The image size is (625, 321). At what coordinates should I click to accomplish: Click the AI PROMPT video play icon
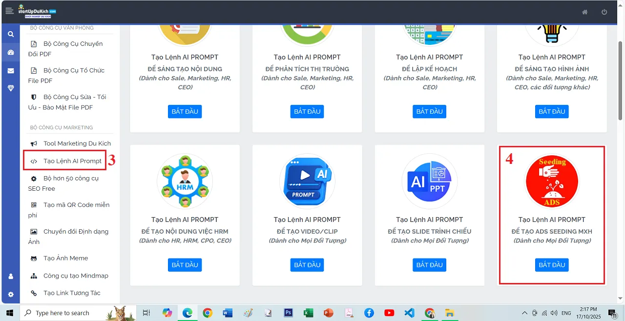(x=307, y=181)
